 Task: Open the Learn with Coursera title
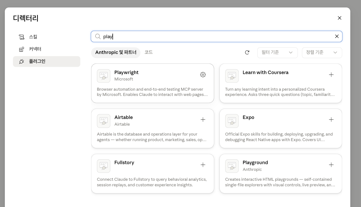tap(265, 72)
